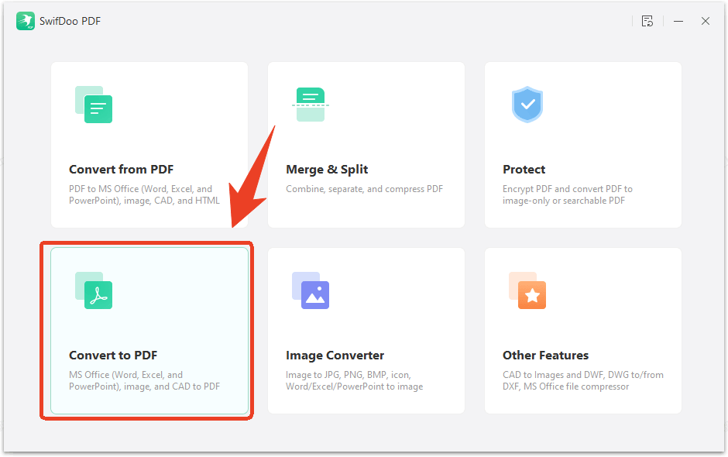Choose the Protect heading
This screenshot has height=457, width=728.
tap(524, 170)
